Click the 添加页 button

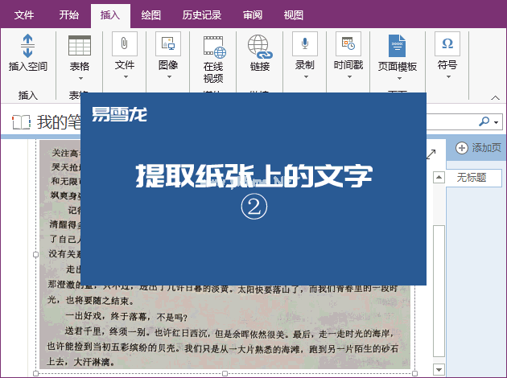click(x=478, y=148)
